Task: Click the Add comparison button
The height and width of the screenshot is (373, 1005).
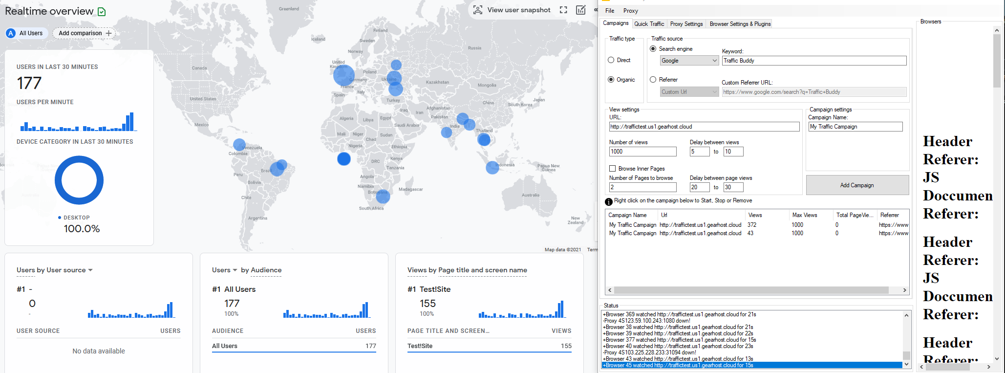Action: coord(85,33)
